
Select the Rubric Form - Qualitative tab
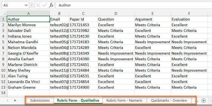click(x=78, y=100)
